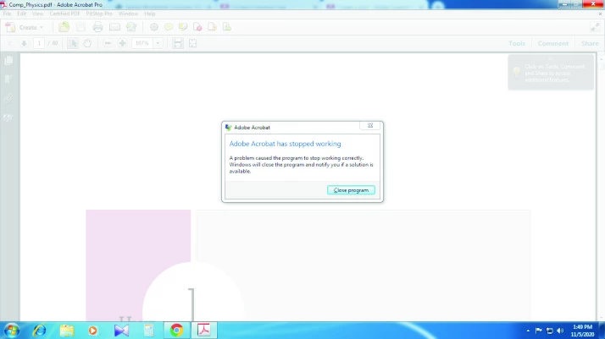Click the gear settings icon in toolbar
Viewport: 605px width, 339px height.
(154, 27)
